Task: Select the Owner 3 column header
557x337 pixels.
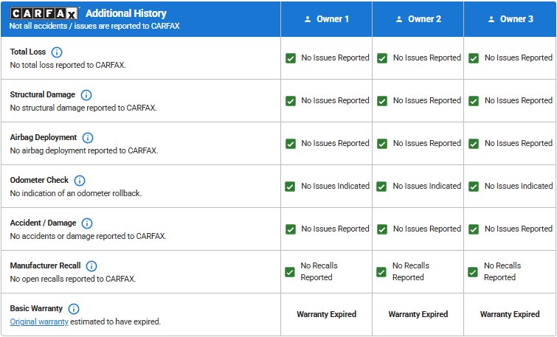Action: tap(509, 19)
